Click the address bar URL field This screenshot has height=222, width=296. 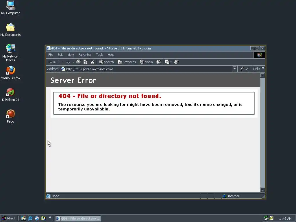coord(149,69)
